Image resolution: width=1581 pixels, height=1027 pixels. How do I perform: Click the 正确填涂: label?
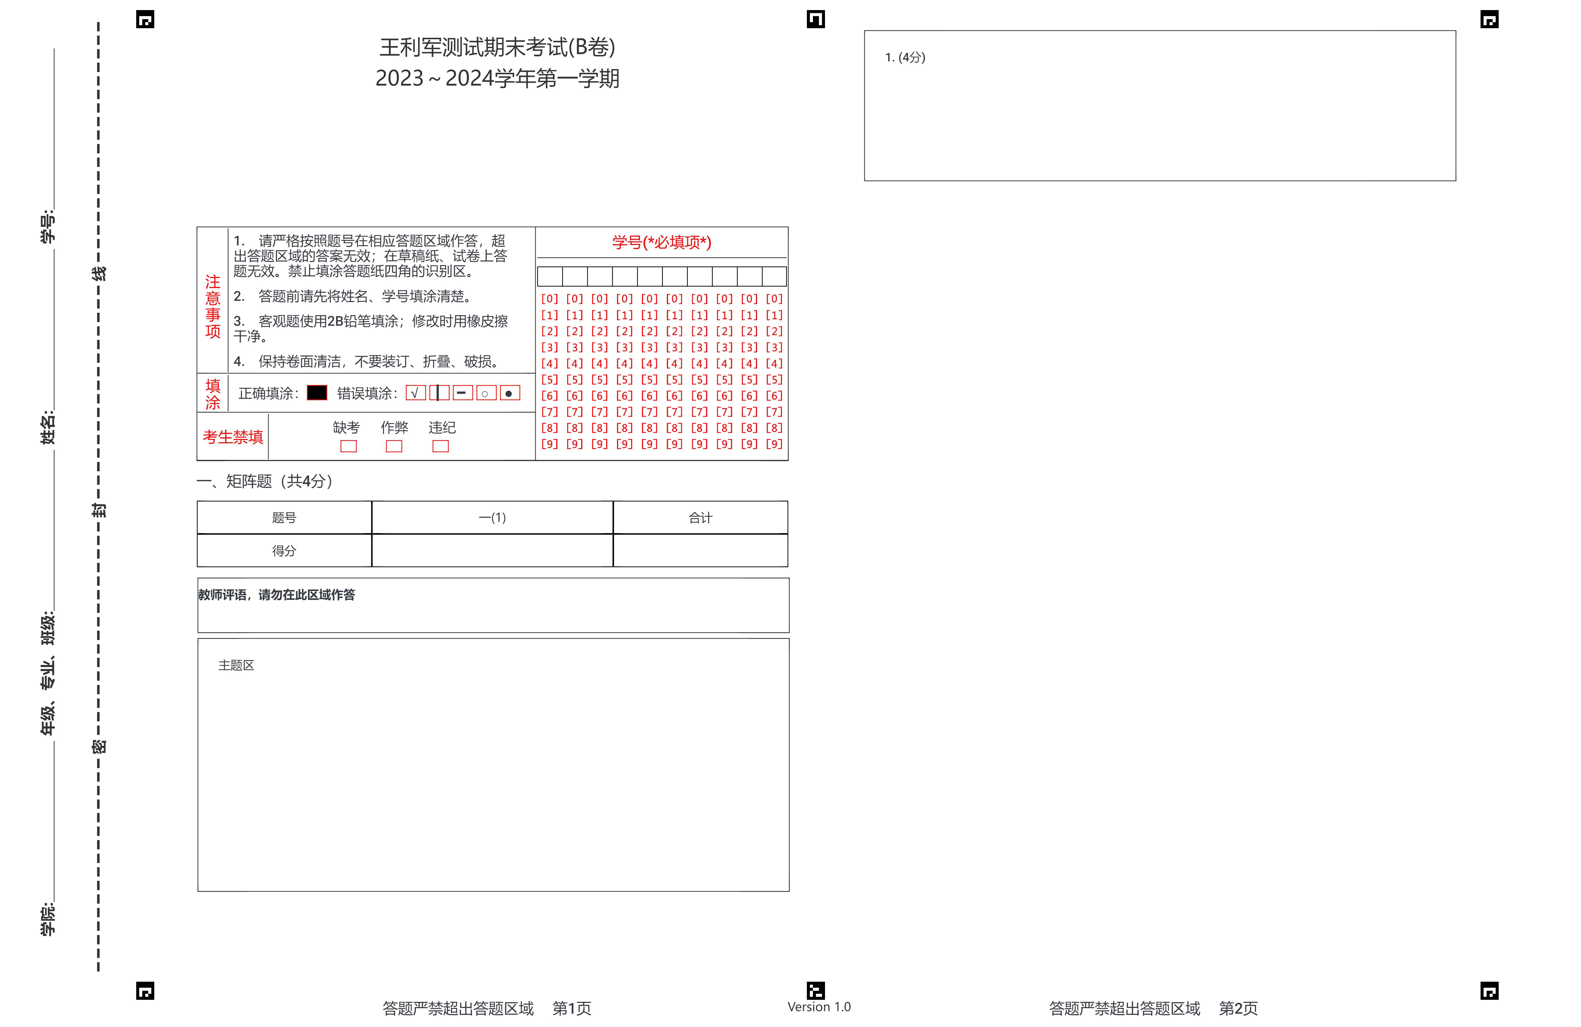[x=268, y=393]
